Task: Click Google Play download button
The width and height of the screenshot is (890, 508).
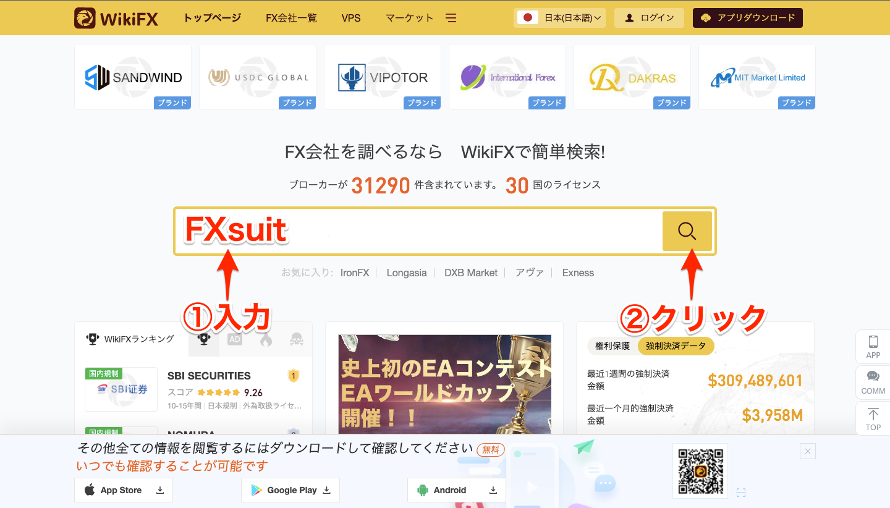Action: (x=290, y=490)
